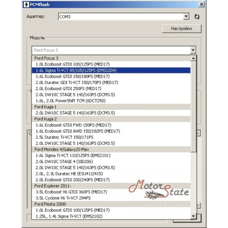Open the adapter COM3 dropdown arrow
228x228 pixels.
(186, 17)
